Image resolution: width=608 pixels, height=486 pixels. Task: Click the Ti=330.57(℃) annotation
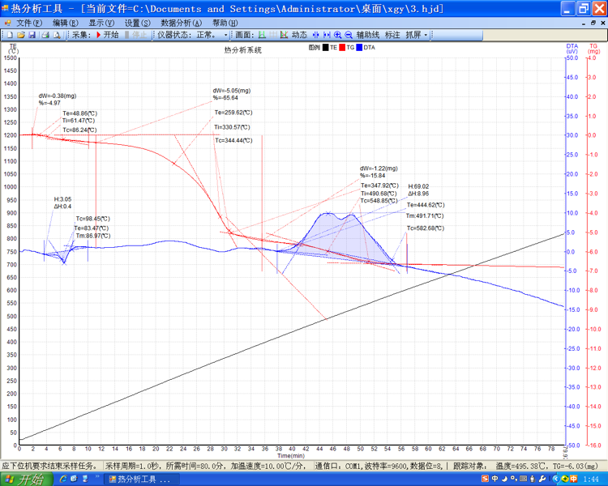point(232,127)
